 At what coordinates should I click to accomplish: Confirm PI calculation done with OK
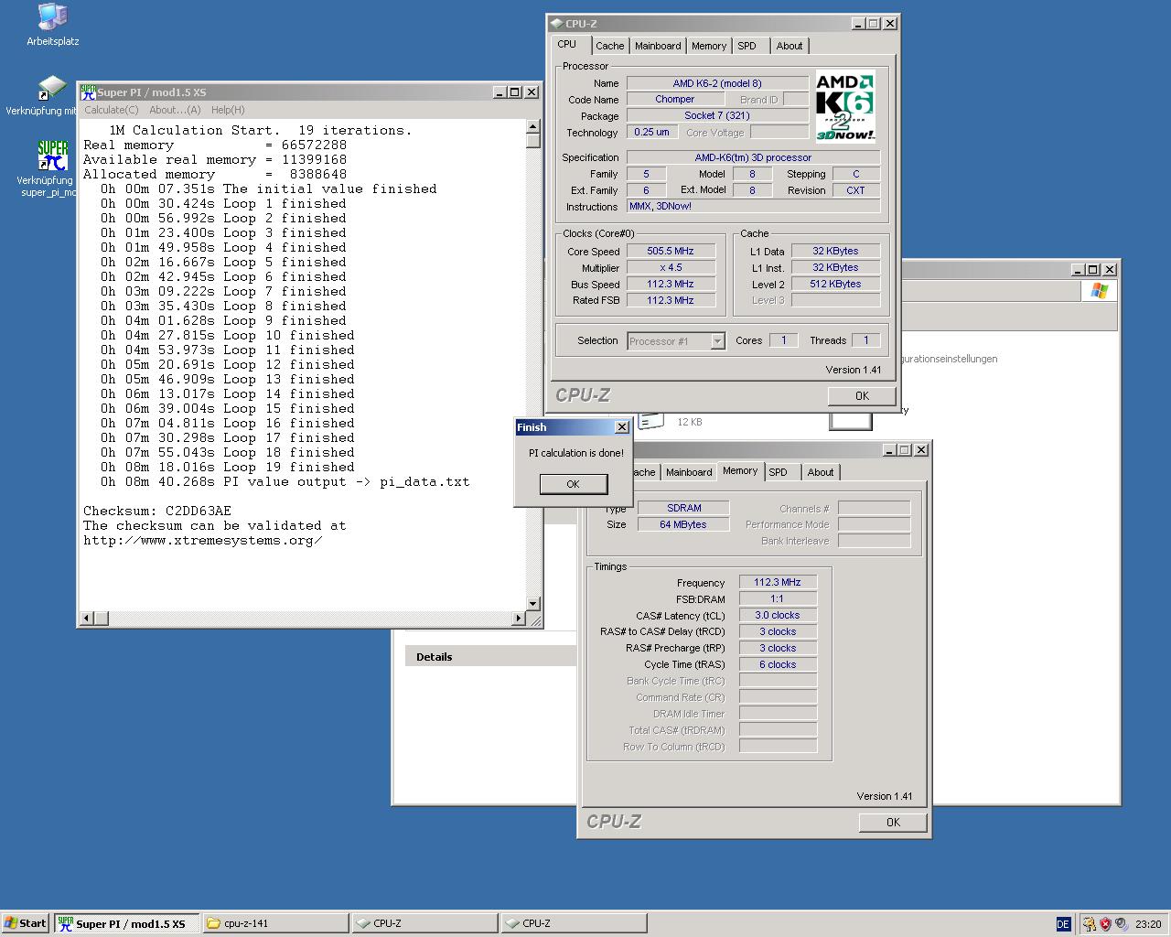tap(573, 484)
